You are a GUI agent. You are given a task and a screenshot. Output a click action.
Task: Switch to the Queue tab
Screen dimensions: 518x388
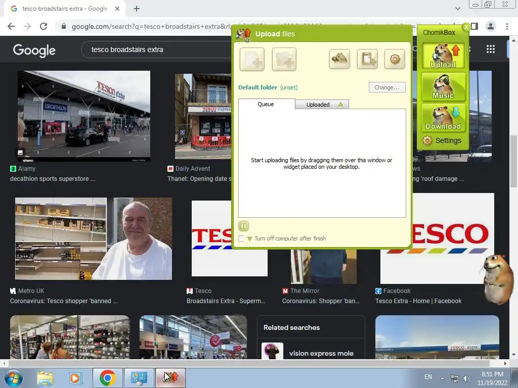266,104
